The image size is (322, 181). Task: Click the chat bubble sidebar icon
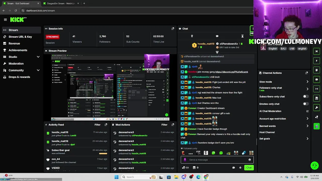pyautogui.click(x=316, y=79)
